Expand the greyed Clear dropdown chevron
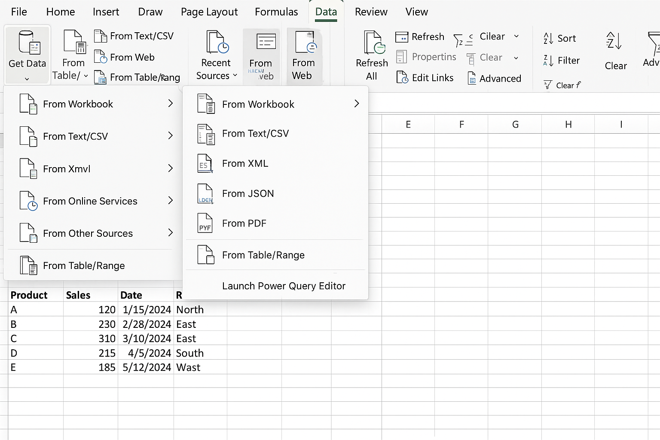660x440 pixels. click(x=516, y=58)
